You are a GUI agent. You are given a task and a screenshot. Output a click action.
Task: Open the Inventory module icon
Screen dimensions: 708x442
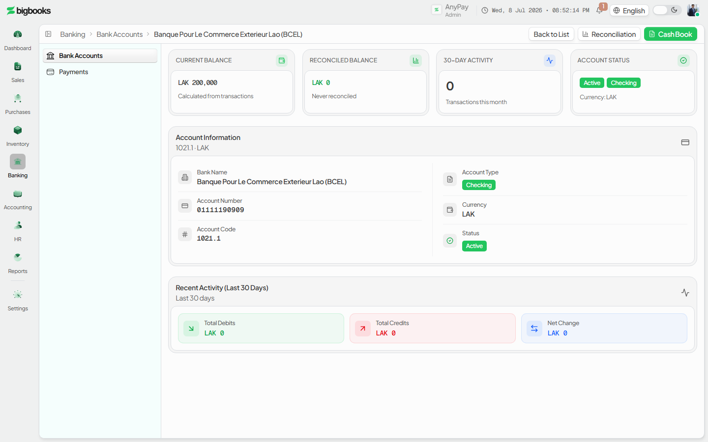pos(18,130)
